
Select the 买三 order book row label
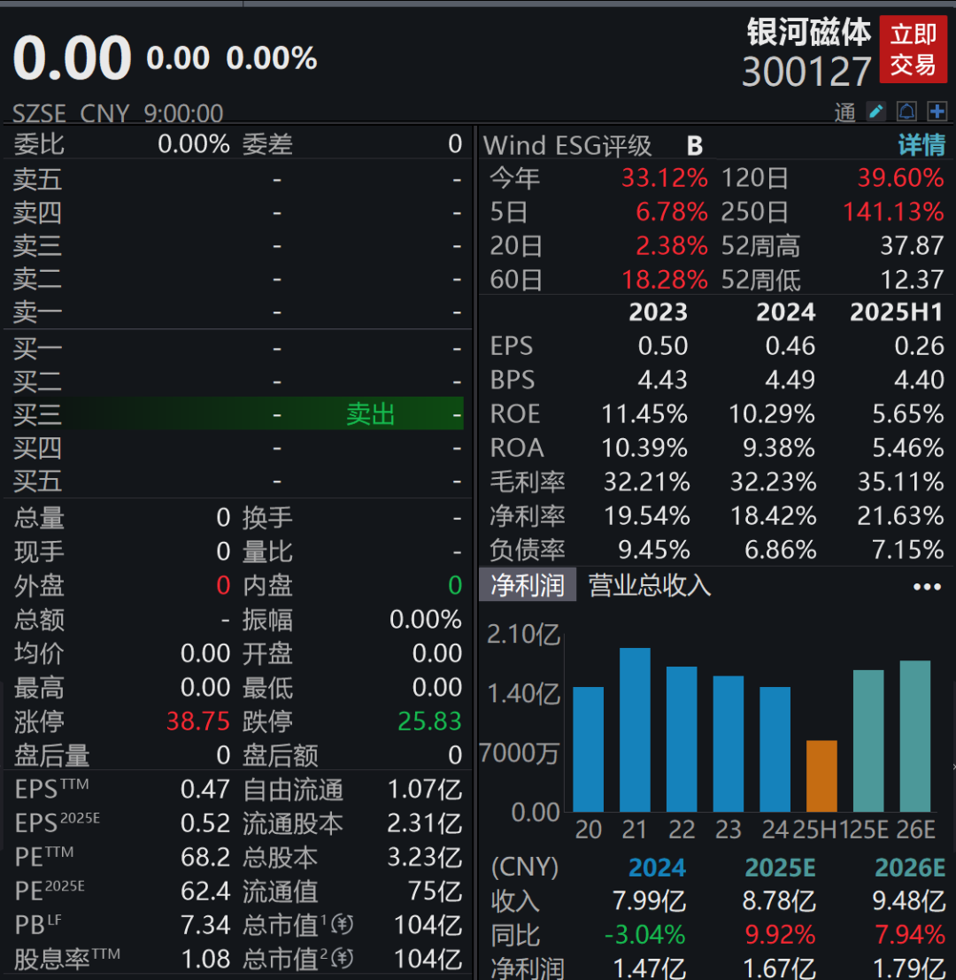coord(37,413)
